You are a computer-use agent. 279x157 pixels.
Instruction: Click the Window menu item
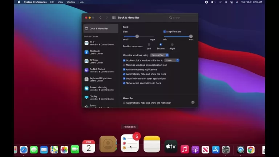(71, 2)
